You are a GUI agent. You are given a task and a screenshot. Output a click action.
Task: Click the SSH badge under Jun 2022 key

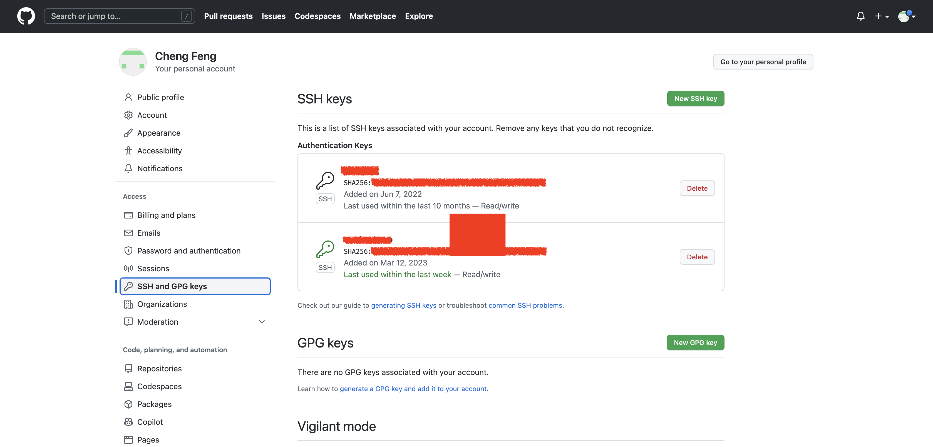(x=325, y=199)
